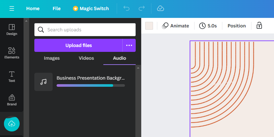
Task: Switch to the Videos tab
Action: 86,58
